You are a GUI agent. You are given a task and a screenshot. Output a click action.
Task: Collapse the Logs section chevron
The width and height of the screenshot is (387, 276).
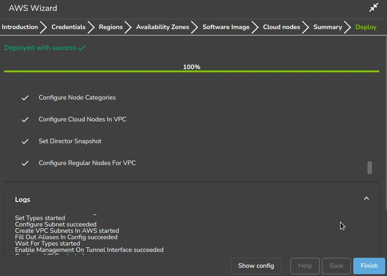point(367,198)
